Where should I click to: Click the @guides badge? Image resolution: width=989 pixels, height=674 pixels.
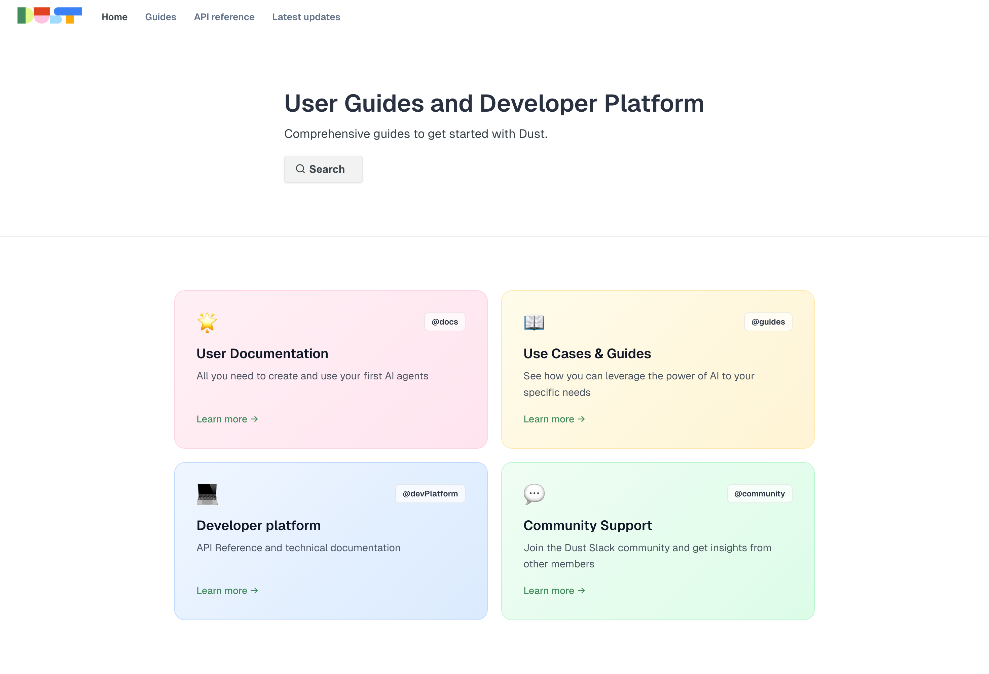[x=768, y=322]
